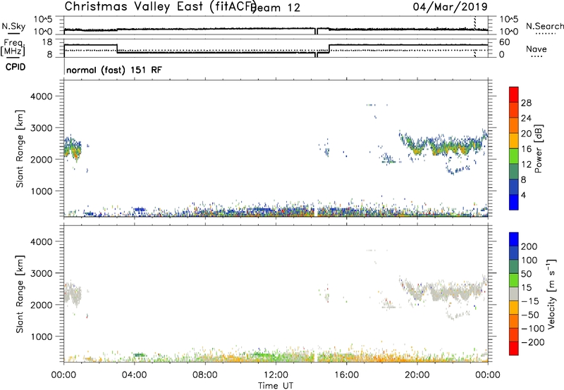The height and width of the screenshot is (390, 564).
Task: Click the '1000' label on velocity panel axis
Action: (42, 336)
